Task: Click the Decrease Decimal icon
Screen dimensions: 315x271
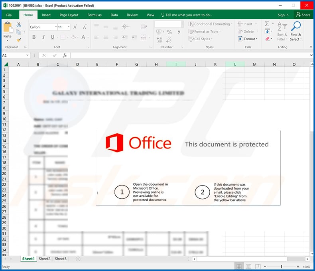Action: point(169,40)
